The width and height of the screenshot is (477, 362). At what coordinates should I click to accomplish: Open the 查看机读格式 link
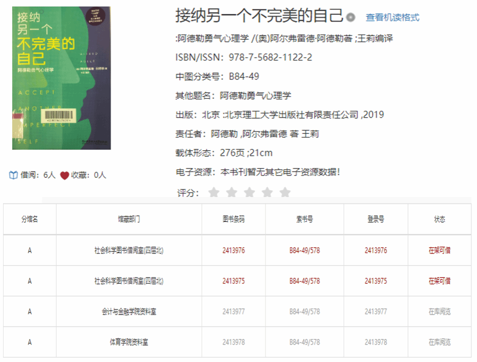point(392,17)
